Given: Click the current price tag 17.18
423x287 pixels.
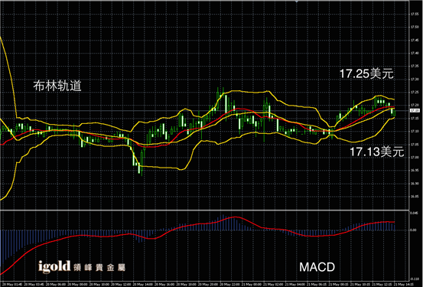Looking at the screenshot, I should [415, 110].
